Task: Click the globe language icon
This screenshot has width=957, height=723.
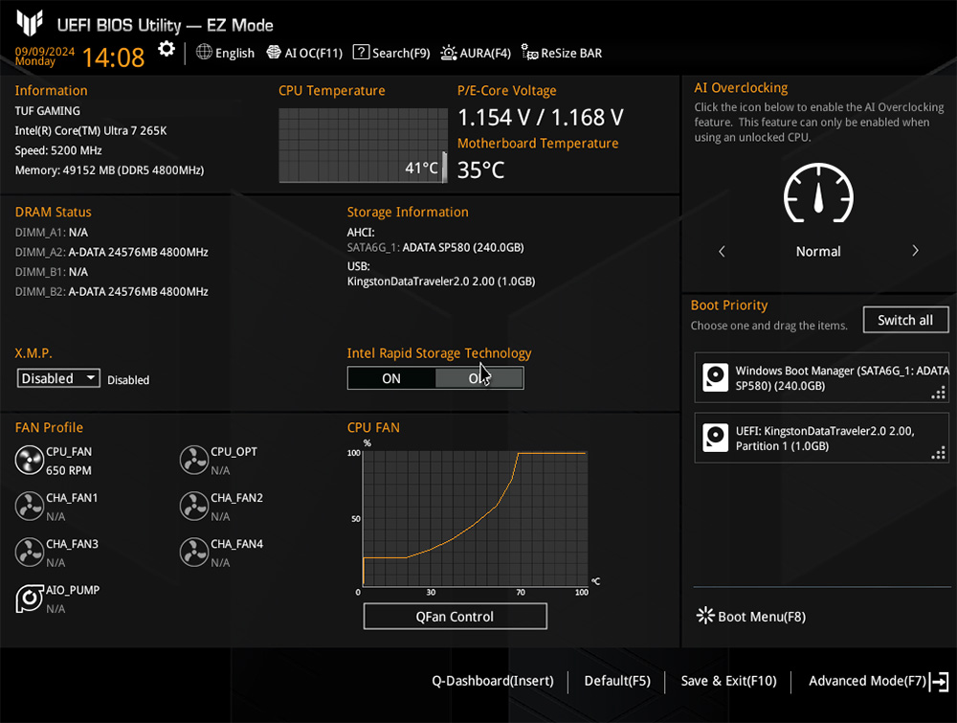Action: pos(204,53)
